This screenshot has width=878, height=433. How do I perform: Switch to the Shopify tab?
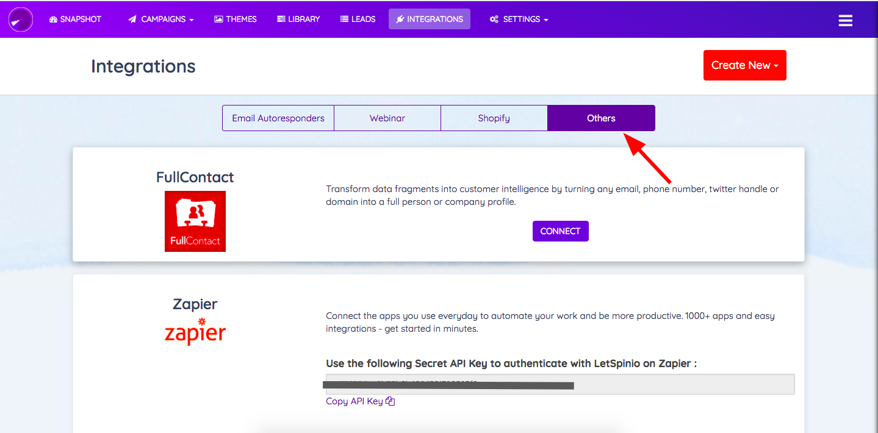pos(494,118)
